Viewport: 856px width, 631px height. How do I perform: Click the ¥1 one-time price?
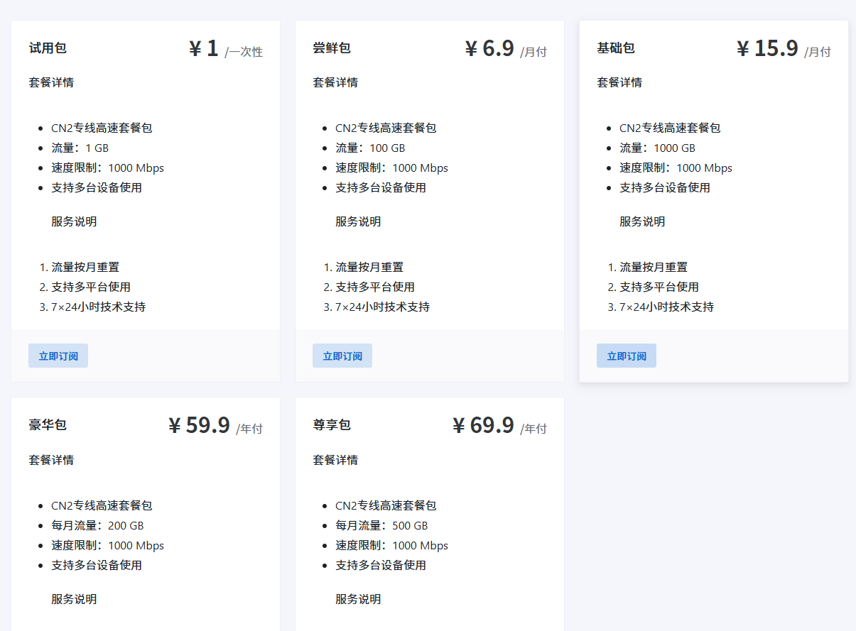coord(204,49)
